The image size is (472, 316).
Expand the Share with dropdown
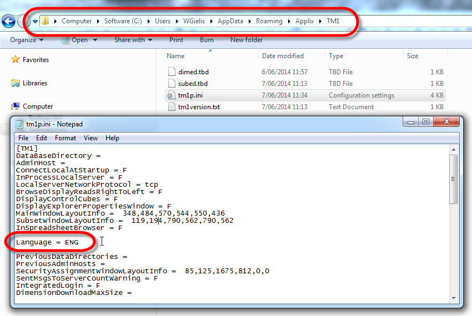(x=133, y=40)
